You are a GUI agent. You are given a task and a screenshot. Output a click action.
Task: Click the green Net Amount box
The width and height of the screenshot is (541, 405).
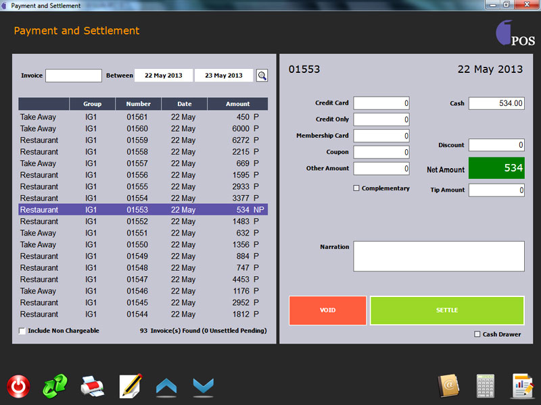(496, 168)
